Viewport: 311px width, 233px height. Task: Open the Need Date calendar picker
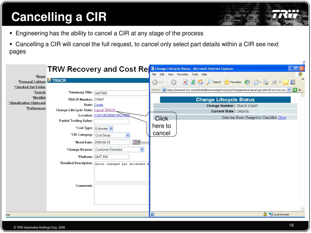pyautogui.click(x=136, y=142)
